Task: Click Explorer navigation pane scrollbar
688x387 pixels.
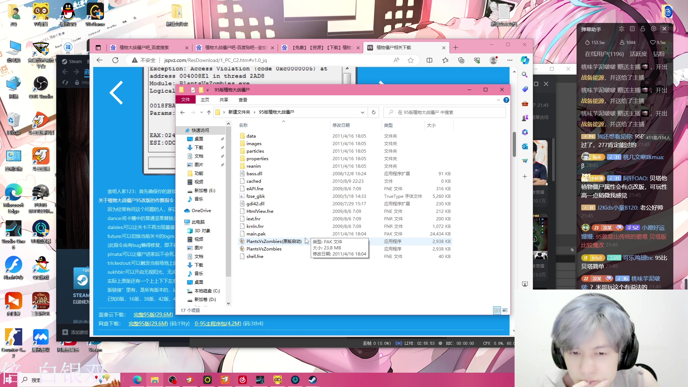Action: (228, 202)
